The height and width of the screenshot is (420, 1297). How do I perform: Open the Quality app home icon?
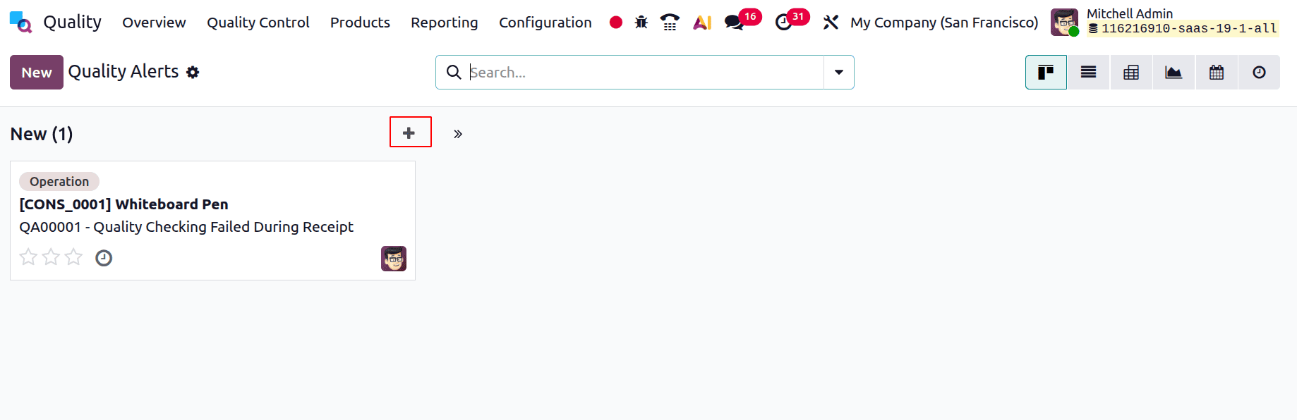pyautogui.click(x=21, y=23)
